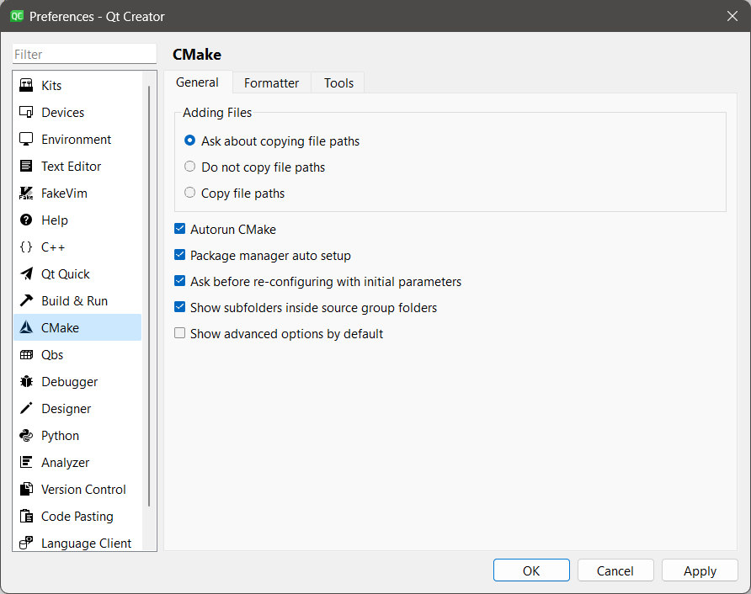This screenshot has height=594, width=751.
Task: Click the Python category icon
Action: coord(26,436)
